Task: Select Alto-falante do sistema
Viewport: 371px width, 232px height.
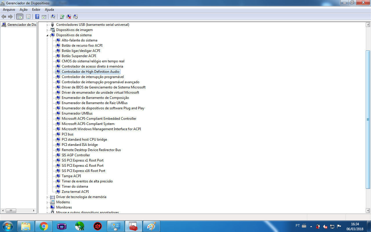Action: [x=79, y=40]
